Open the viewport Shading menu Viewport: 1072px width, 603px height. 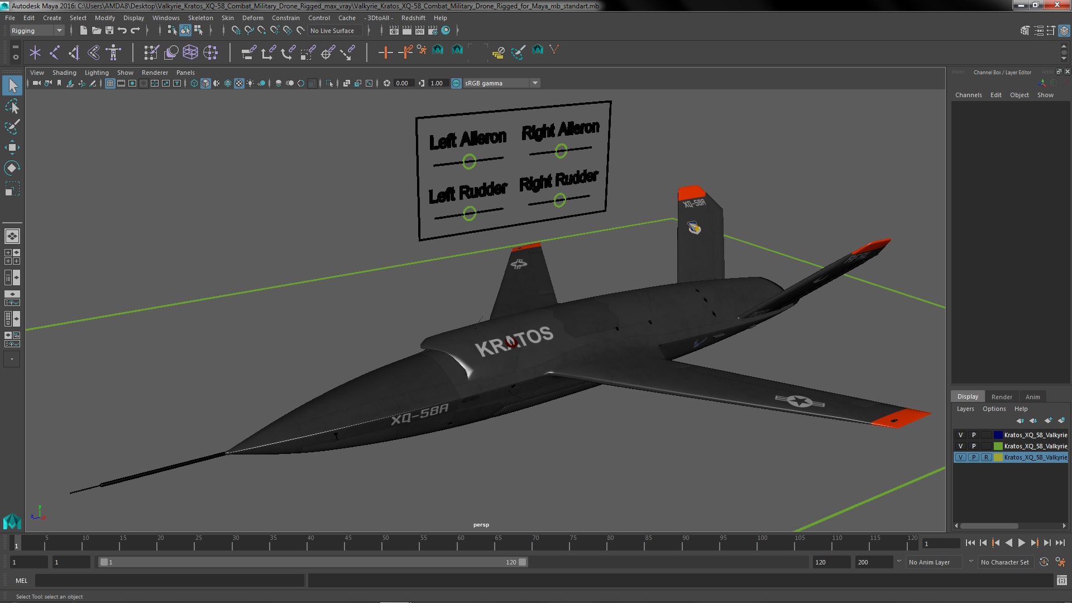click(x=64, y=73)
